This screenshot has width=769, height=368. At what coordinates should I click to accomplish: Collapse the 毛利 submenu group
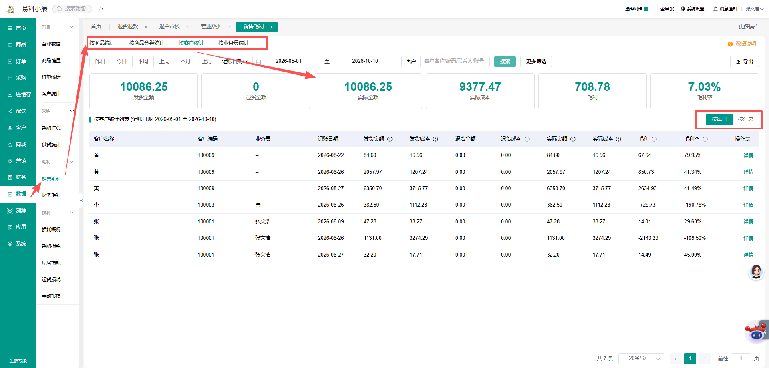point(72,162)
